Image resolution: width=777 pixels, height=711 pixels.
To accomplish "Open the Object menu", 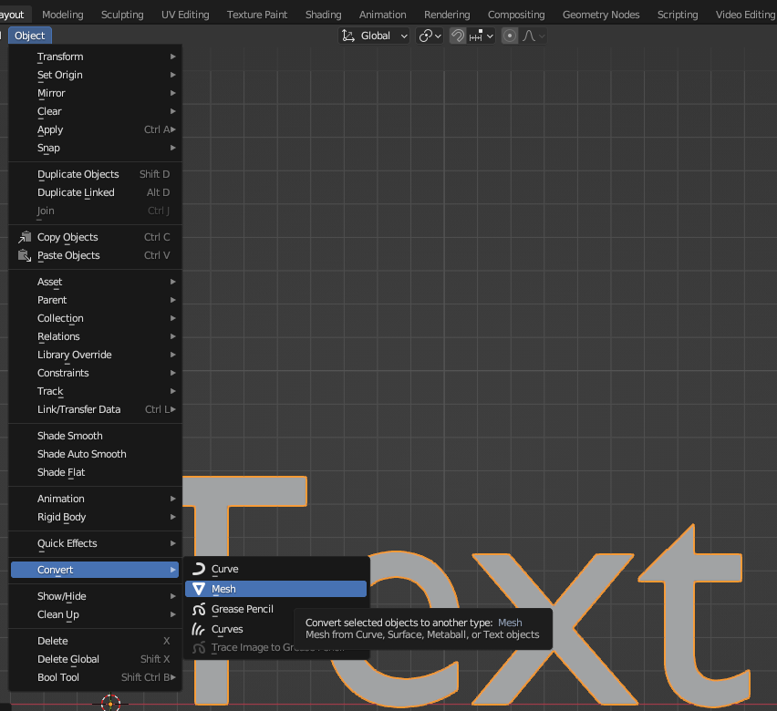I will coord(30,36).
